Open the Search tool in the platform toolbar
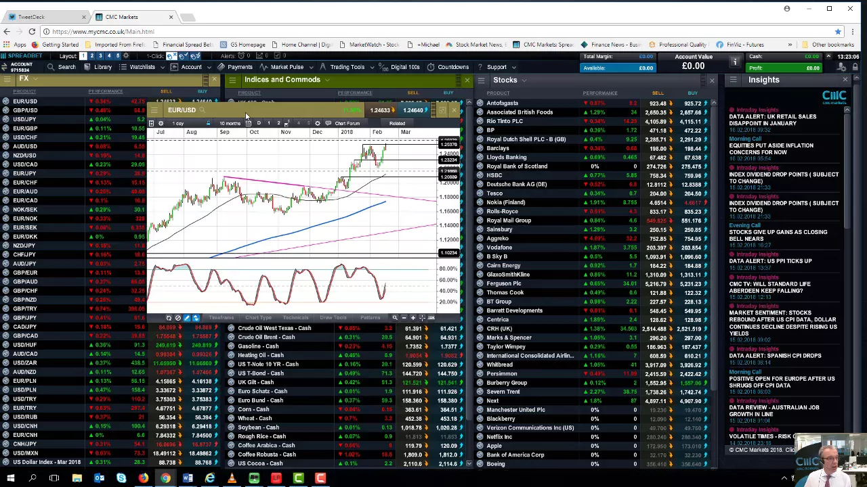This screenshot has height=487, width=867. tap(62, 67)
